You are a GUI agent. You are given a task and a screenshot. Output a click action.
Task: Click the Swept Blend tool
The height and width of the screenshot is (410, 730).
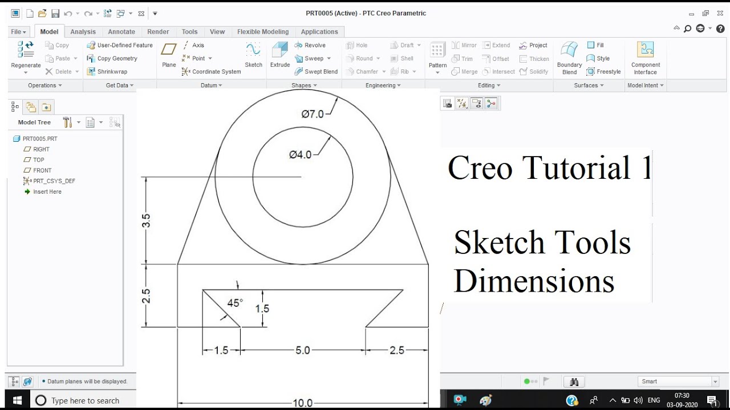(x=317, y=72)
